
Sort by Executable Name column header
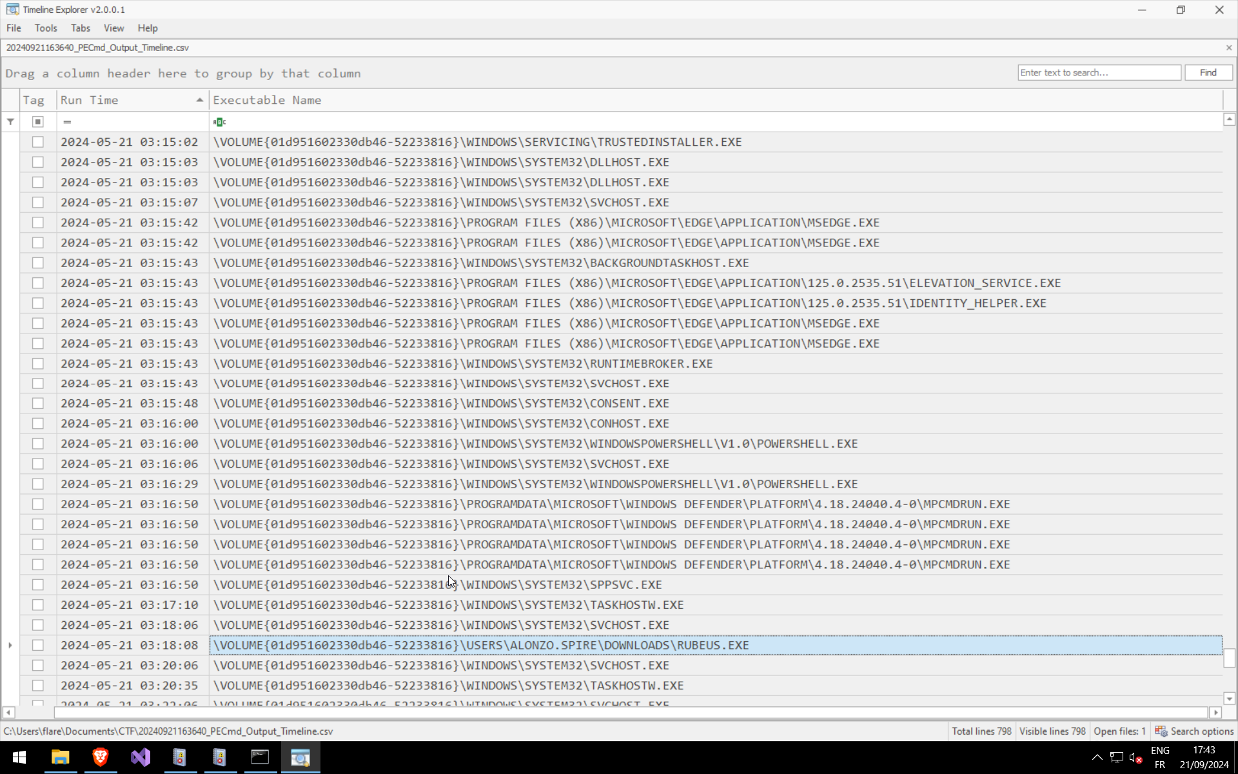pos(716,100)
